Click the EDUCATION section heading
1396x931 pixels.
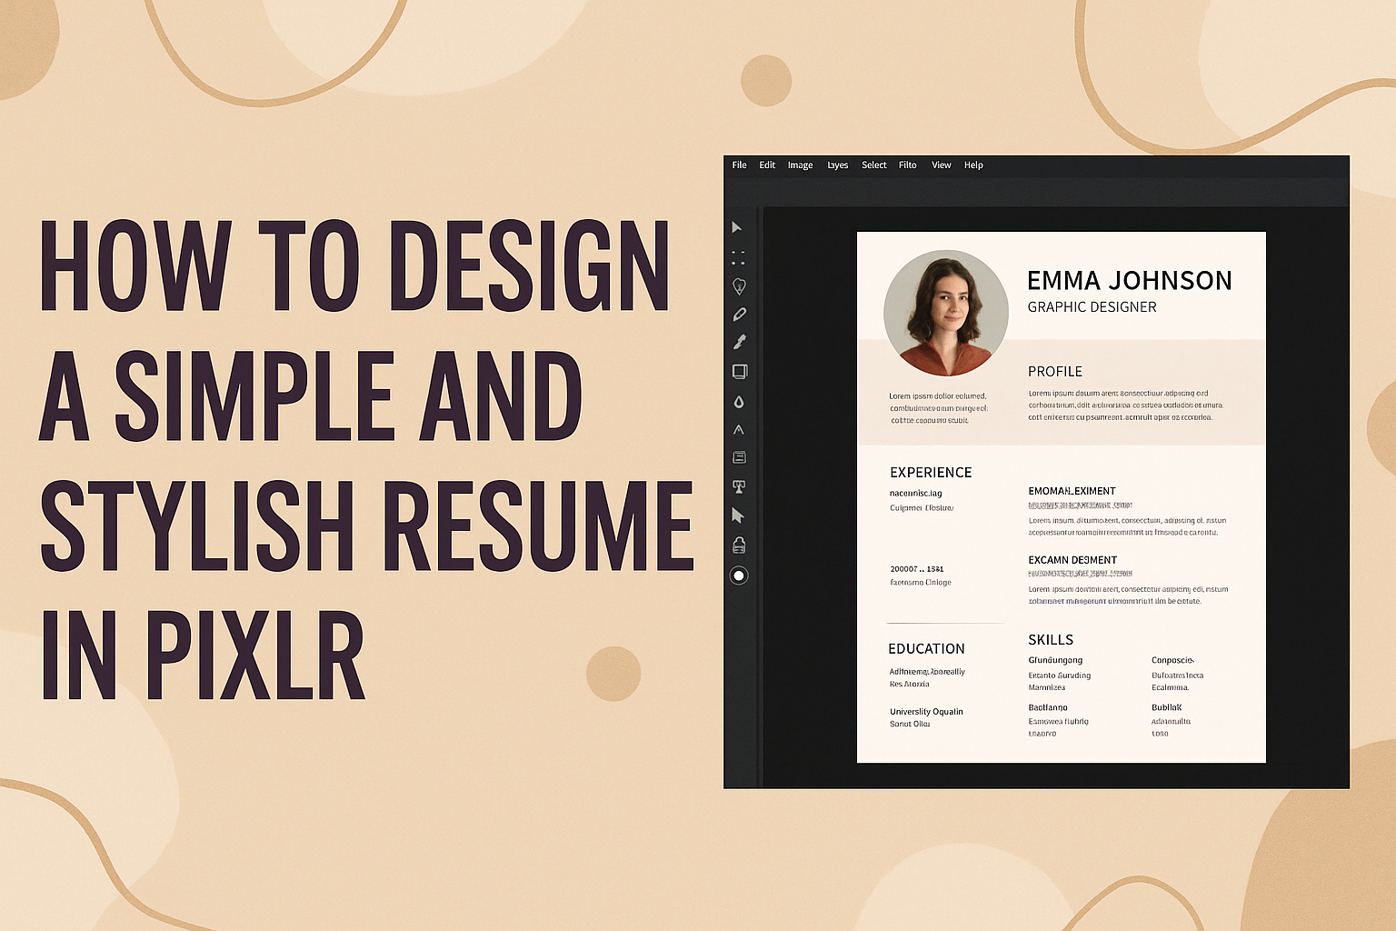pos(926,648)
